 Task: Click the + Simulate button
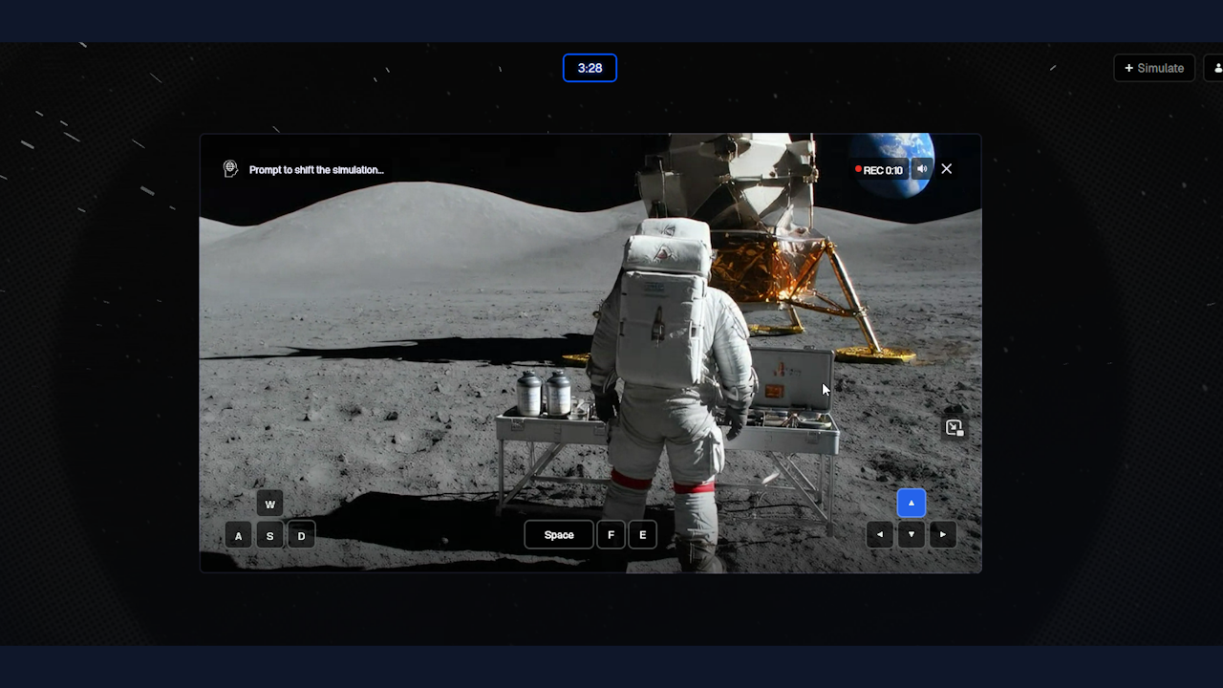click(1154, 68)
